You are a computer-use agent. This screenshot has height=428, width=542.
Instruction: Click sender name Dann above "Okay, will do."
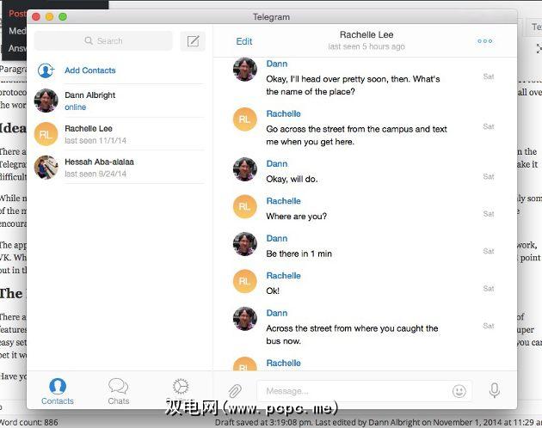277,164
